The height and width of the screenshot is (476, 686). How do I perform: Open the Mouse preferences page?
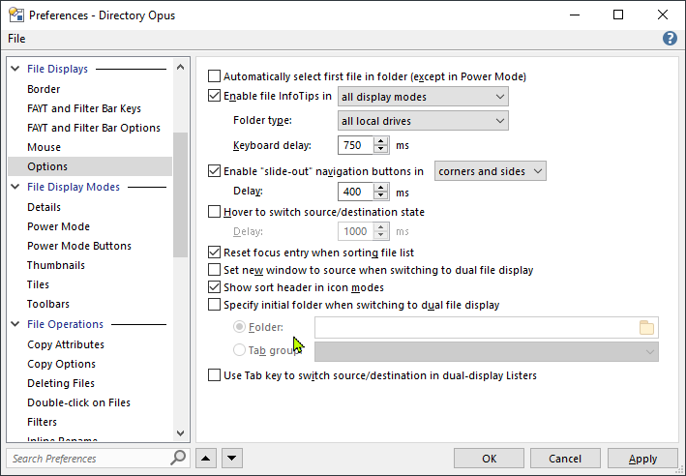(44, 147)
